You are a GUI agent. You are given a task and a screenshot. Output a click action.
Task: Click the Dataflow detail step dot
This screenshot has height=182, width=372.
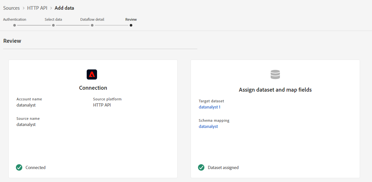[x=92, y=25]
